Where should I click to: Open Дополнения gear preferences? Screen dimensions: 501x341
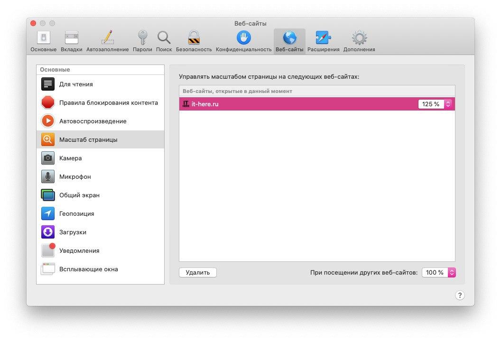tap(359, 41)
